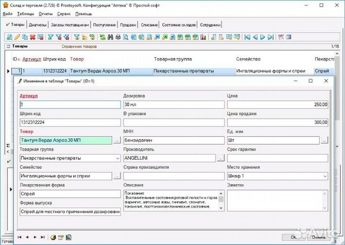Click ellipsis button next to Производитель field
The image size is (345, 245).
coord(220,158)
